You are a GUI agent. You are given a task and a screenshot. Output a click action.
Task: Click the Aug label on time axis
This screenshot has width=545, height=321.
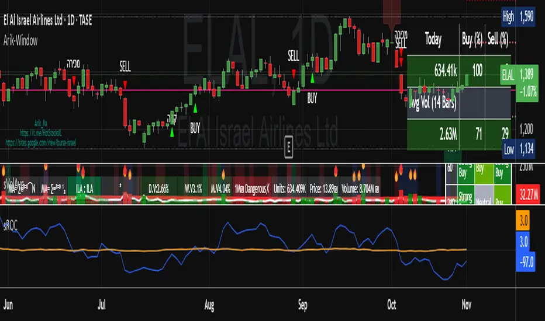(x=209, y=305)
